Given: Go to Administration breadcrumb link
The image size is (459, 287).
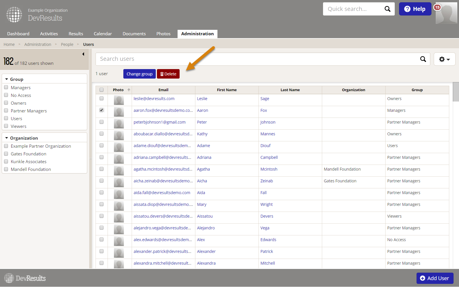Looking at the screenshot, I should 38,44.
